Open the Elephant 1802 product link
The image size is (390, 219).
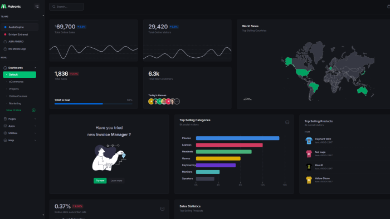(323, 139)
